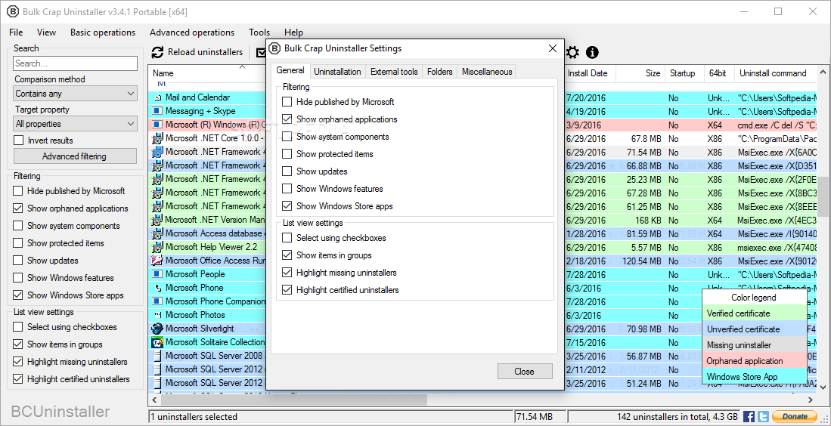831x426 pixels.
Task: Open settings via the toolbar gear icon
Action: [572, 52]
